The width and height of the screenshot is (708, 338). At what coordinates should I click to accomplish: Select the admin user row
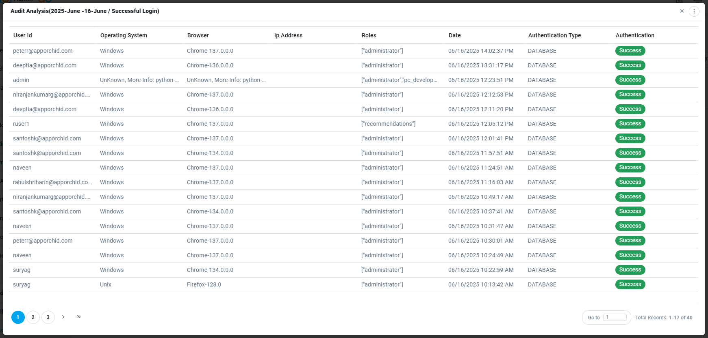(x=21, y=80)
